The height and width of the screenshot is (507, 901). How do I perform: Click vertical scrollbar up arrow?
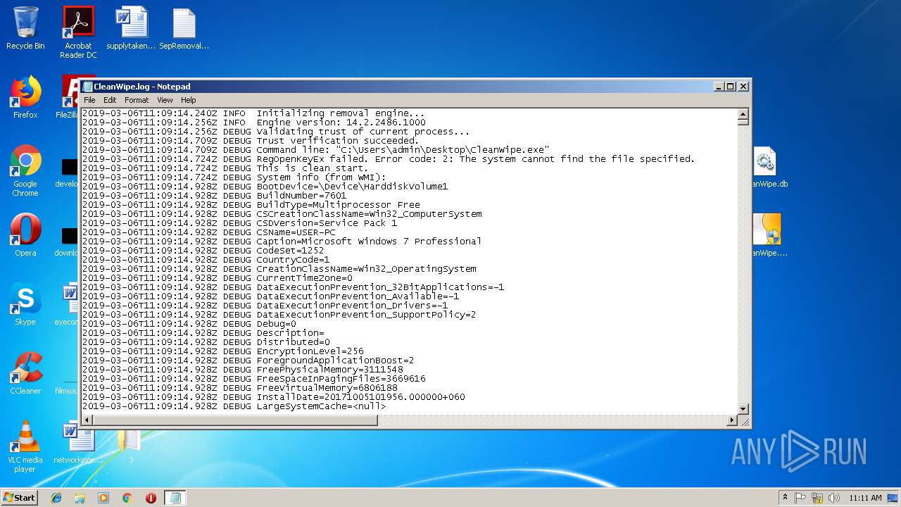pos(743,114)
